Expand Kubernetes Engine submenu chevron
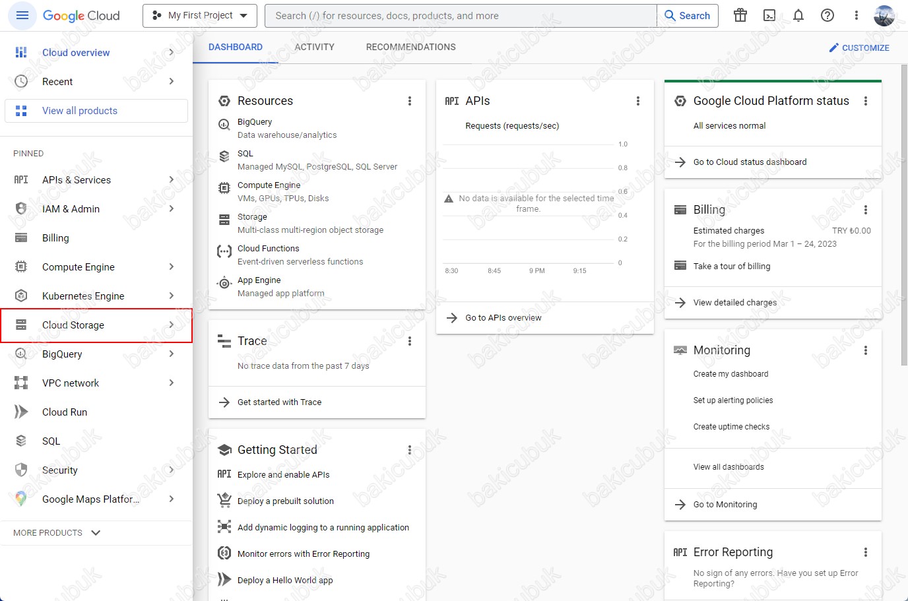Image resolution: width=908 pixels, height=601 pixels. pos(172,296)
